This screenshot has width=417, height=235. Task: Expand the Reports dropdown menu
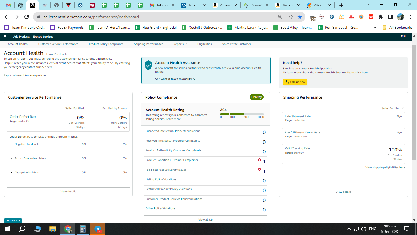(180, 44)
